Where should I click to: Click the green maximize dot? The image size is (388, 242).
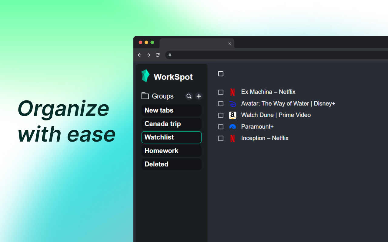tap(152, 42)
